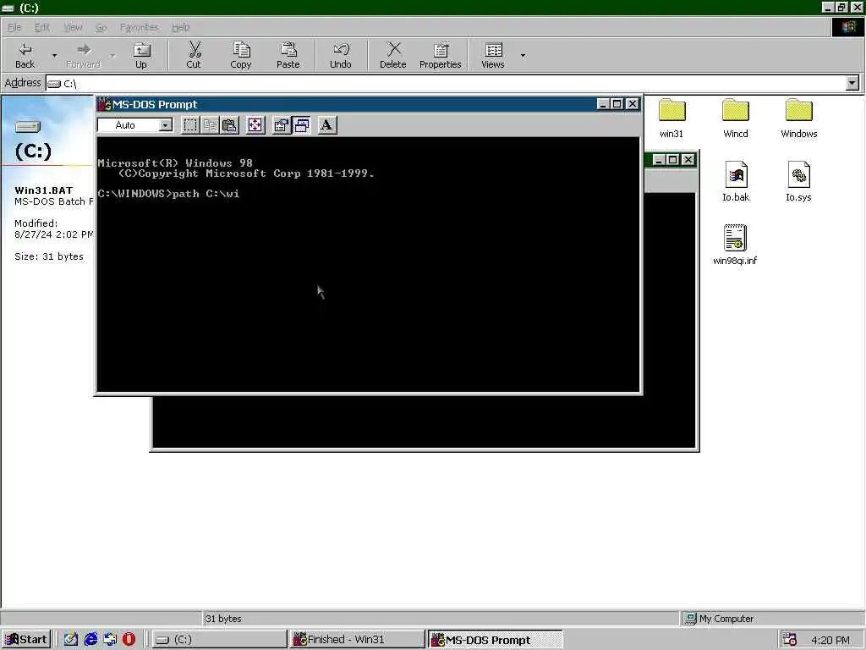Click the Start button
866x650 pixels.
click(x=26, y=640)
